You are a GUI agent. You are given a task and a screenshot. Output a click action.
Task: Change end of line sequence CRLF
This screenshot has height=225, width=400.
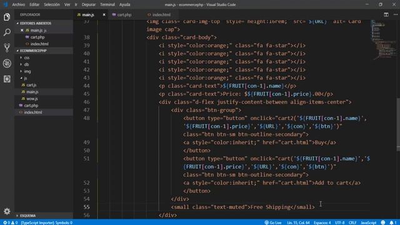tap(352, 222)
